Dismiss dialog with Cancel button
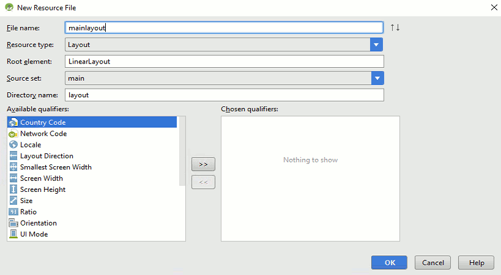 pos(432,263)
